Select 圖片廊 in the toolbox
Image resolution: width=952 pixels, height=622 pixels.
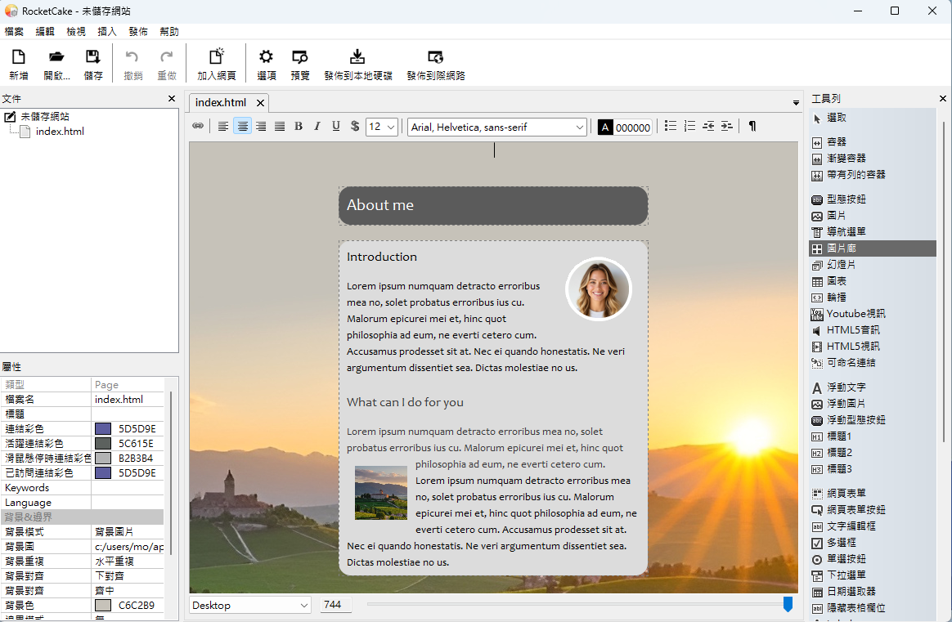pos(842,248)
